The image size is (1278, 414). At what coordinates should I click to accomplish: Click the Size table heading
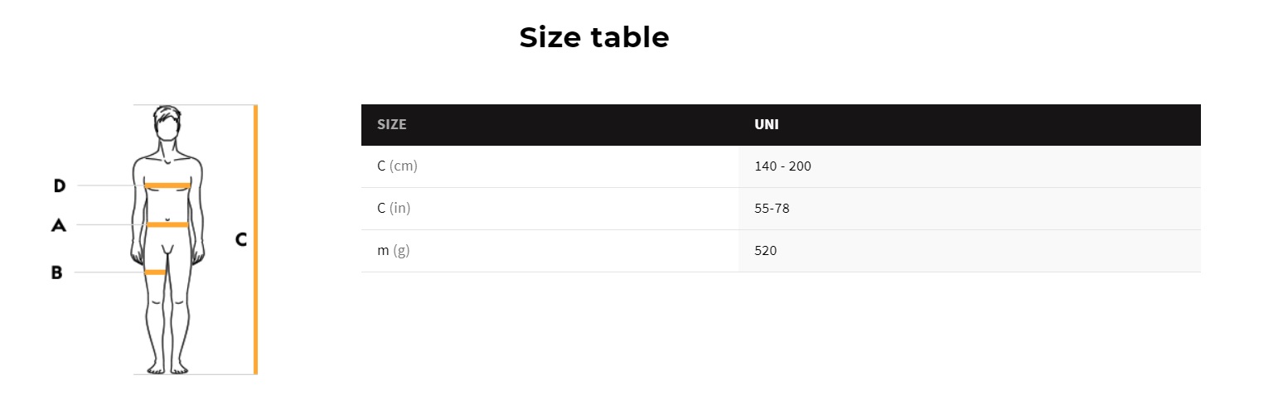click(x=593, y=37)
